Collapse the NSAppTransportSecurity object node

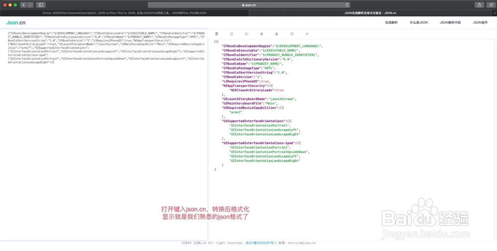tap(270, 86)
